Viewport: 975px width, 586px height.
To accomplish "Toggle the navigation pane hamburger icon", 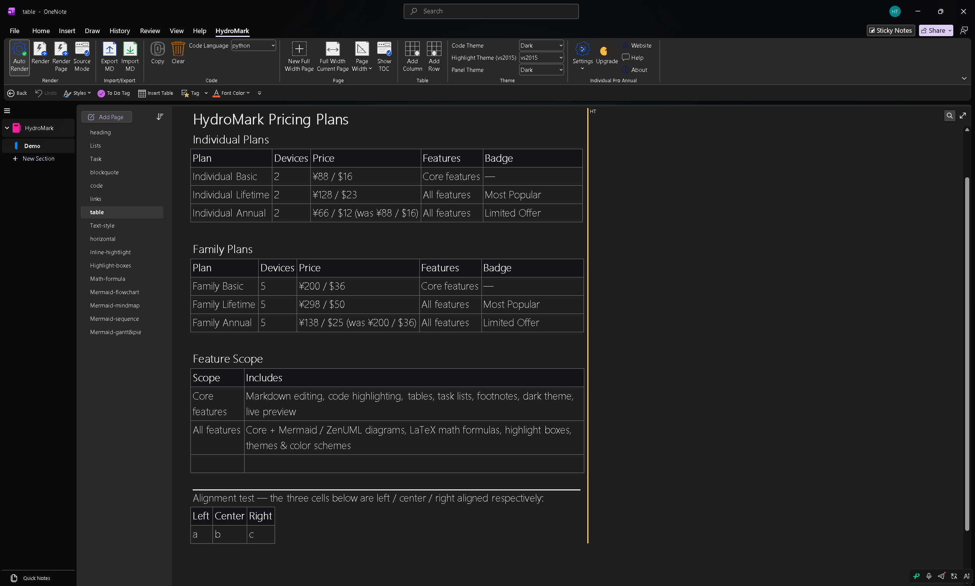I will tap(7, 111).
